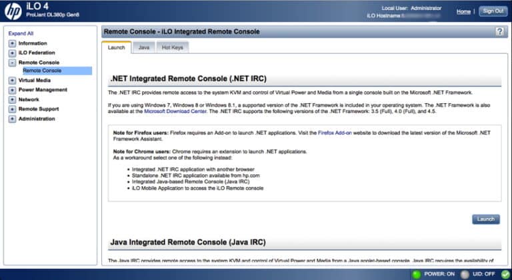The width and height of the screenshot is (512, 280).
Task: Click the Sign Out button
Action: 493,11
